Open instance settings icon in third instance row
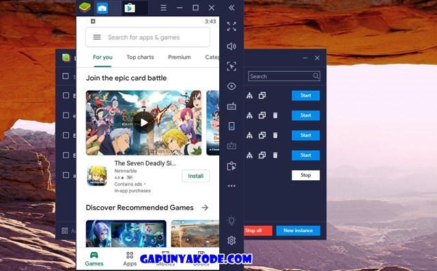 tap(249, 135)
